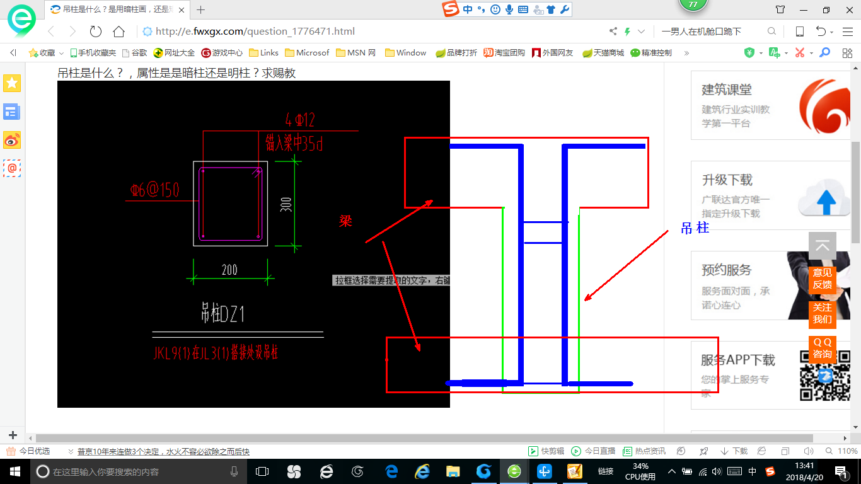Screen dimensions: 861x484
Task: Open the Microsof bookmark folder
Action: [307, 53]
